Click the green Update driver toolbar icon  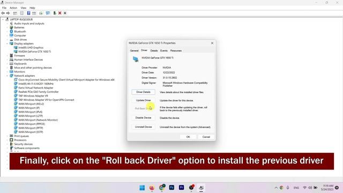55,13
